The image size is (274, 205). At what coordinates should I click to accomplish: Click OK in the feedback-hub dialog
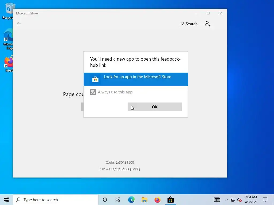[x=155, y=107]
